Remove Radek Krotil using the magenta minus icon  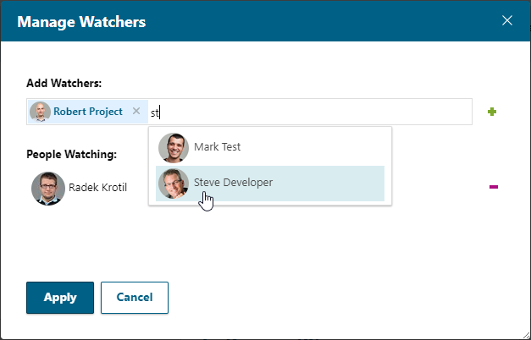pos(494,187)
